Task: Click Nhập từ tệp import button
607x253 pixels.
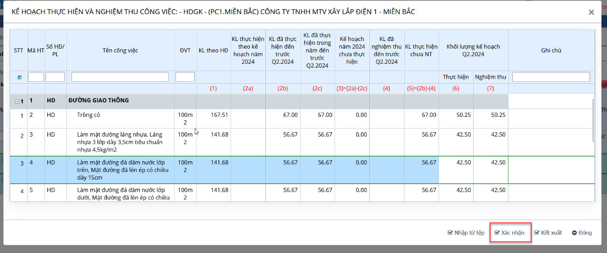Action: (466, 233)
